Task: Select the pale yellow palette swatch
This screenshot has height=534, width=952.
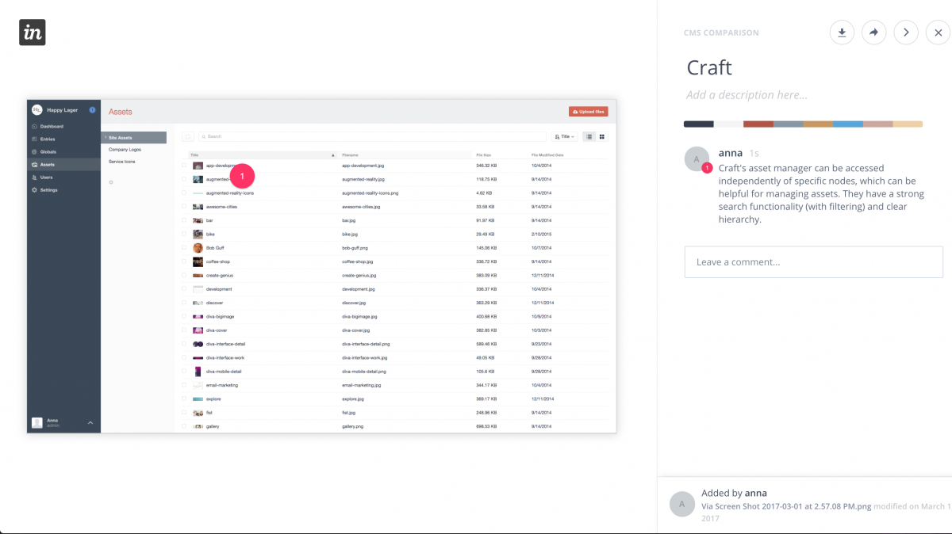Action: pyautogui.click(x=908, y=124)
